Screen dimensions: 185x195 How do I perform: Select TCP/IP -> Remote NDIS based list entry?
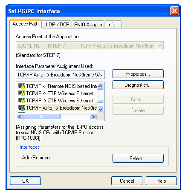click(58, 86)
